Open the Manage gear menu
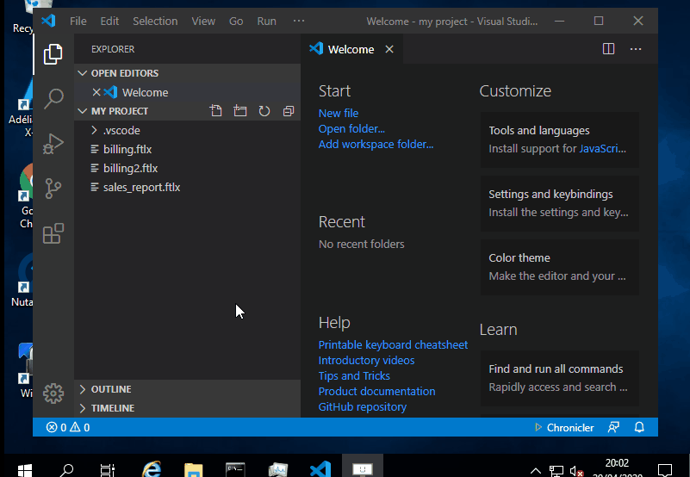 (53, 393)
